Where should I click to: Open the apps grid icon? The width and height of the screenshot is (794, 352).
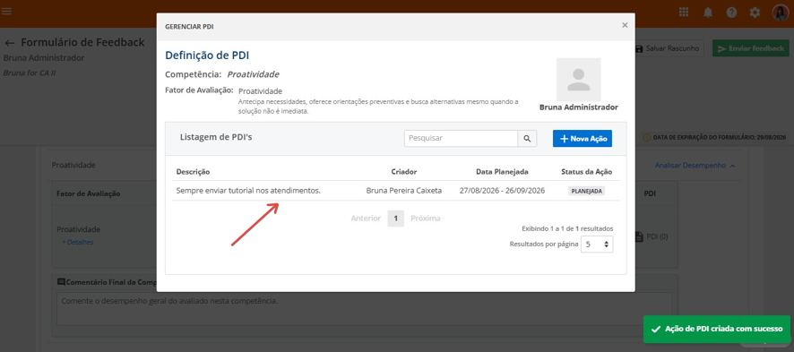pos(684,13)
